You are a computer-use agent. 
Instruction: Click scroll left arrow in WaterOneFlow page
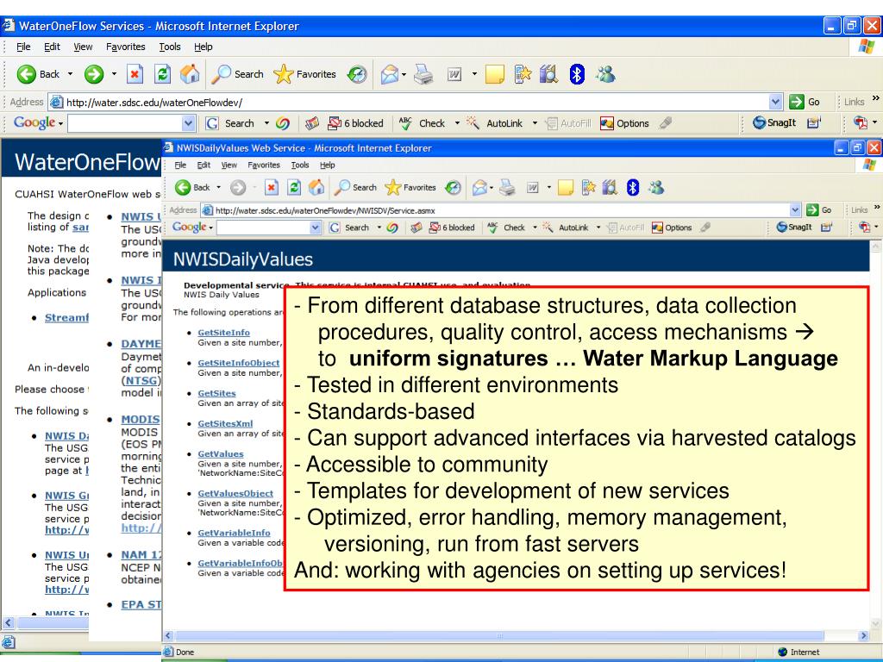8,622
